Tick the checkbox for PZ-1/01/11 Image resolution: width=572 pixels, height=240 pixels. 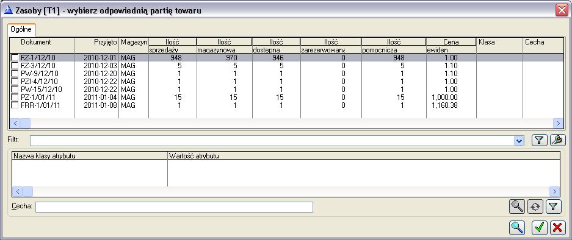15,97
